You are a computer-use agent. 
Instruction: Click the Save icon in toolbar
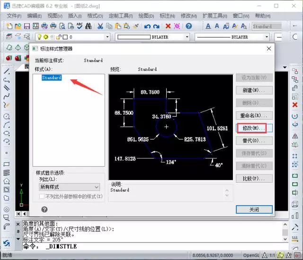[x=27, y=26]
